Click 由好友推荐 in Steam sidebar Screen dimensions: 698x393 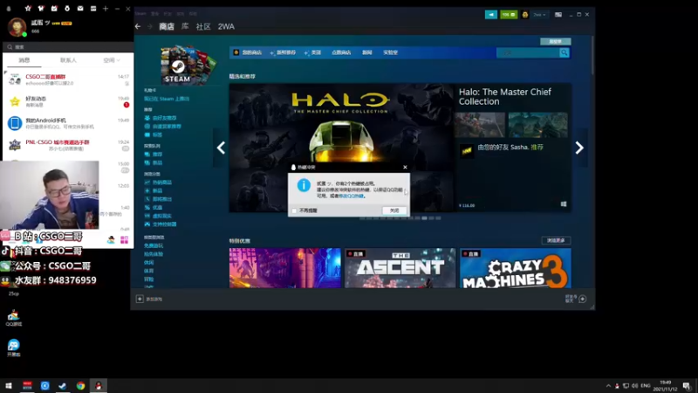pyautogui.click(x=164, y=118)
